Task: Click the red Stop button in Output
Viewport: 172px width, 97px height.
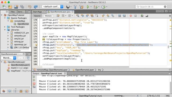Action: [x=34, y=84]
